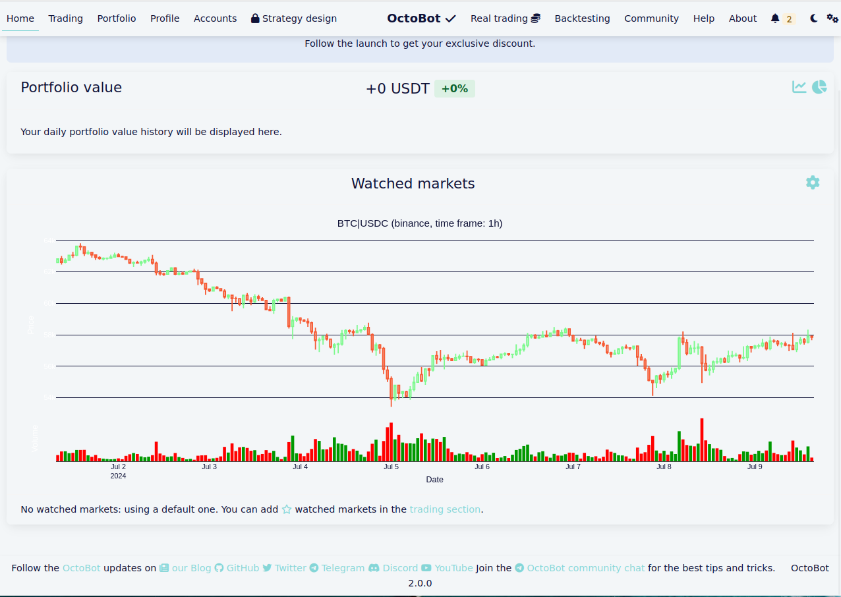Show portfolio pie chart distribution icon
841x597 pixels.
point(819,87)
